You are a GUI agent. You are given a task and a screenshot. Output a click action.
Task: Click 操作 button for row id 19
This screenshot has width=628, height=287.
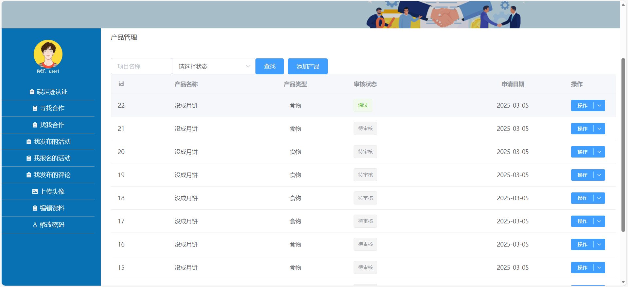pos(582,175)
